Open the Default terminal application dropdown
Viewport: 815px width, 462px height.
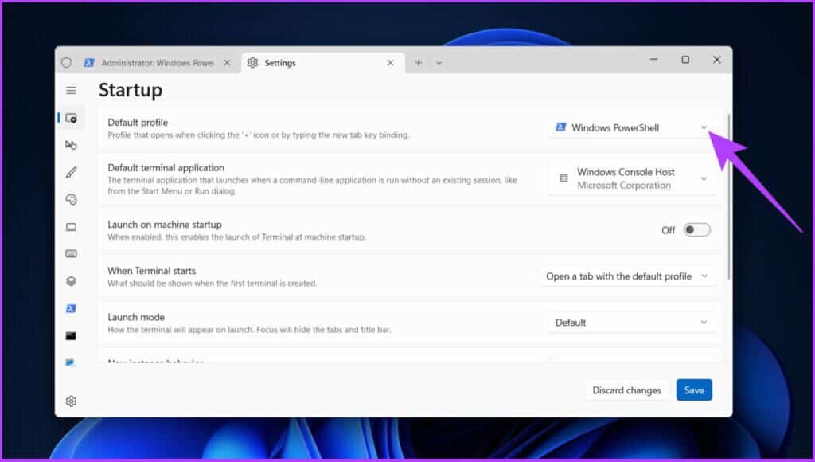click(632, 178)
